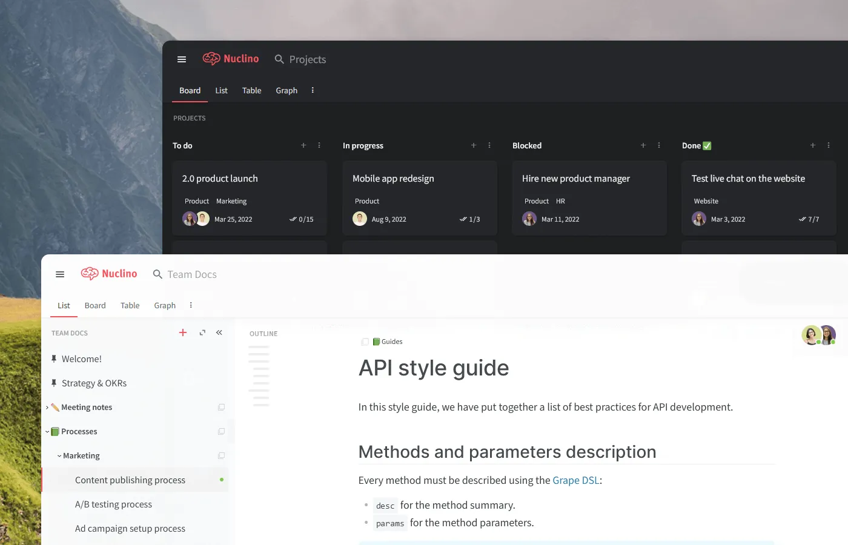Screen dimensions: 848x545
Task: Switch to Table tab in Projects window
Action: point(251,90)
